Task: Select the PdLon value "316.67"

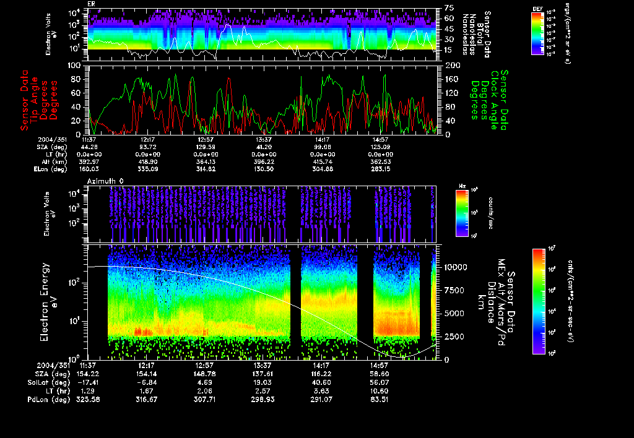Action: tap(146, 400)
